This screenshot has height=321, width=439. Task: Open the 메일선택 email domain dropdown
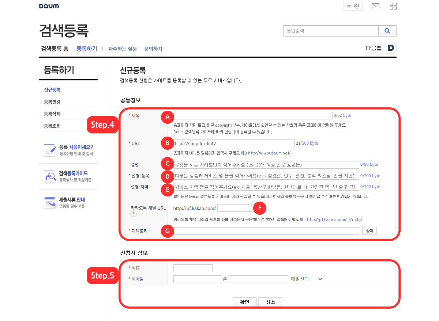pyautogui.click(x=307, y=279)
